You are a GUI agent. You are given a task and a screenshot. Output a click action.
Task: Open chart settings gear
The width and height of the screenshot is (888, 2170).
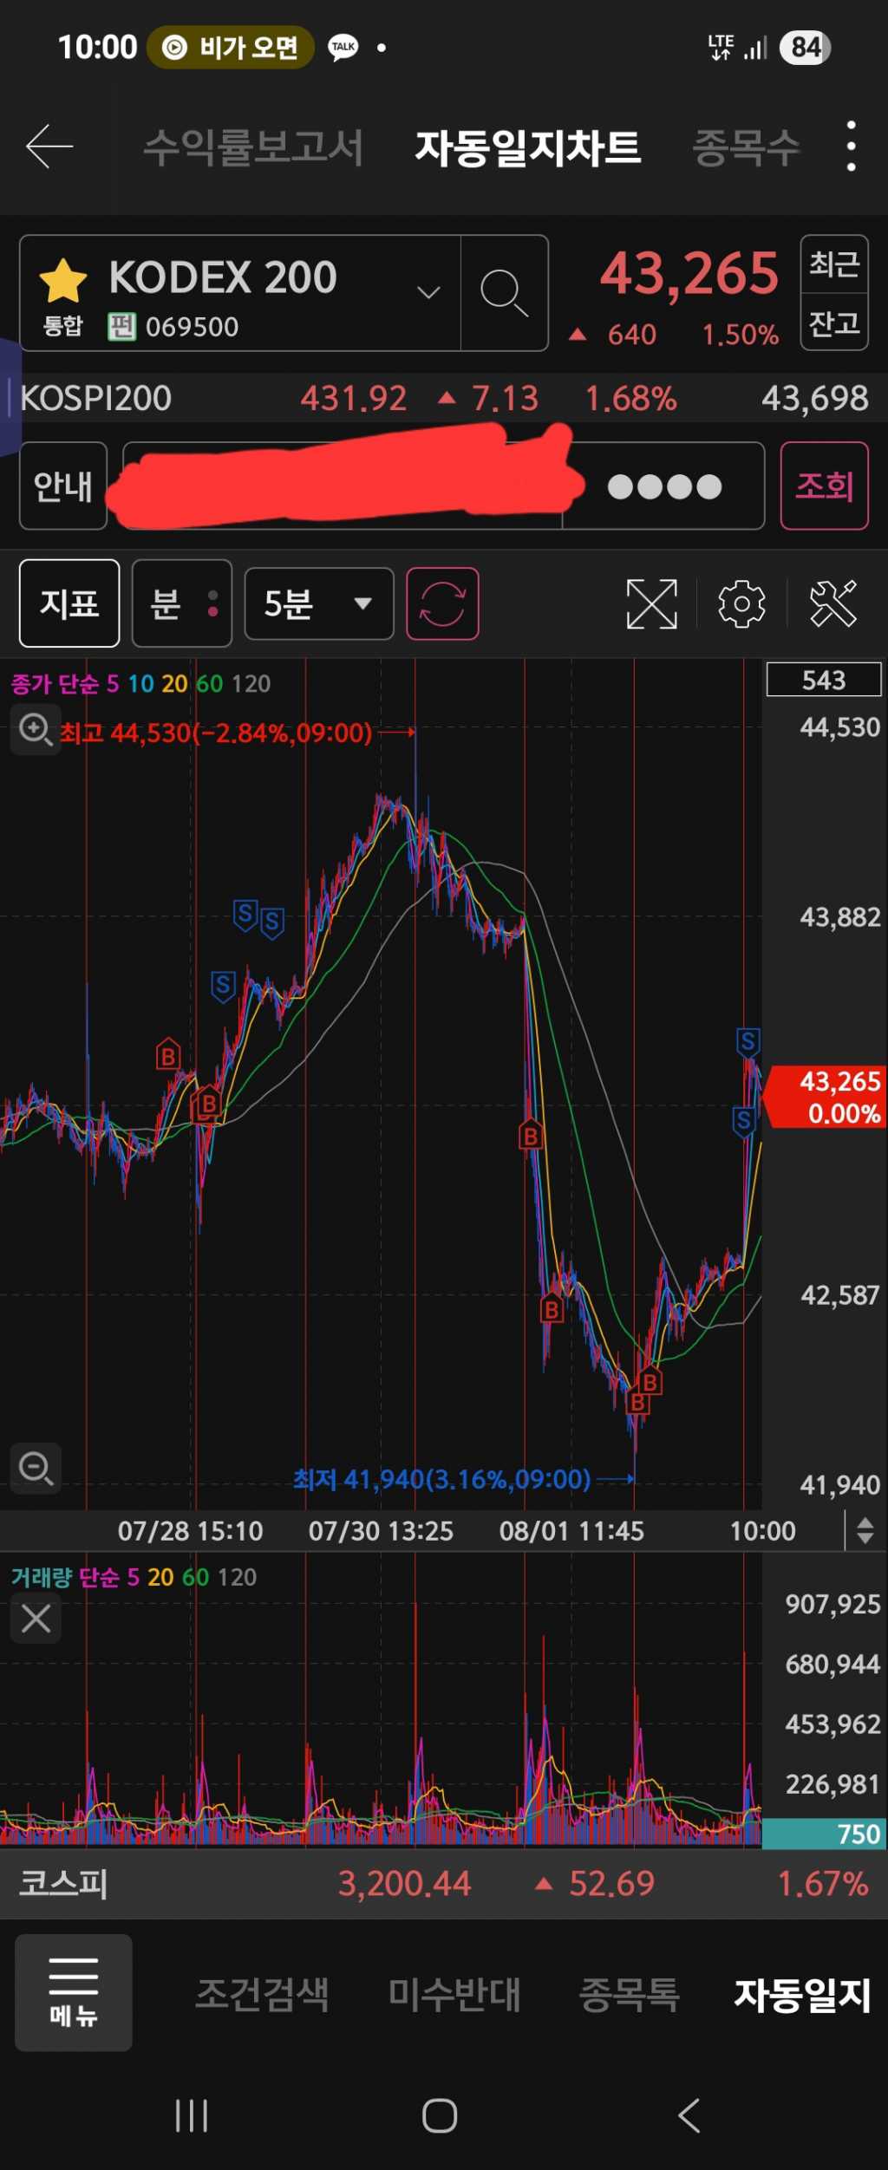[x=741, y=603]
